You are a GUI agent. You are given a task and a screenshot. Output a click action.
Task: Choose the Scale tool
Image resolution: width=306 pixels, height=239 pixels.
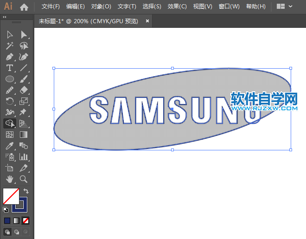tap(24, 101)
